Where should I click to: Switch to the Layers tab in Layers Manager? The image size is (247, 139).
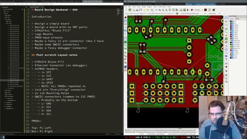click(232, 19)
